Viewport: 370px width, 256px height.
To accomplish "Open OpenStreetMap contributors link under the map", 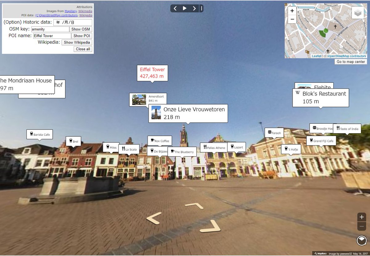I will click(347, 56).
